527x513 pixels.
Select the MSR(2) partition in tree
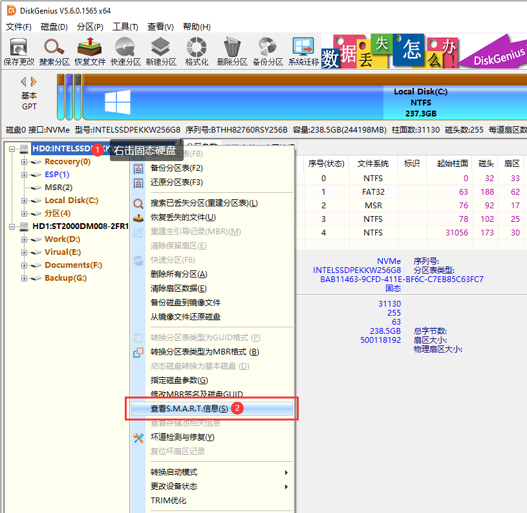[58, 188]
